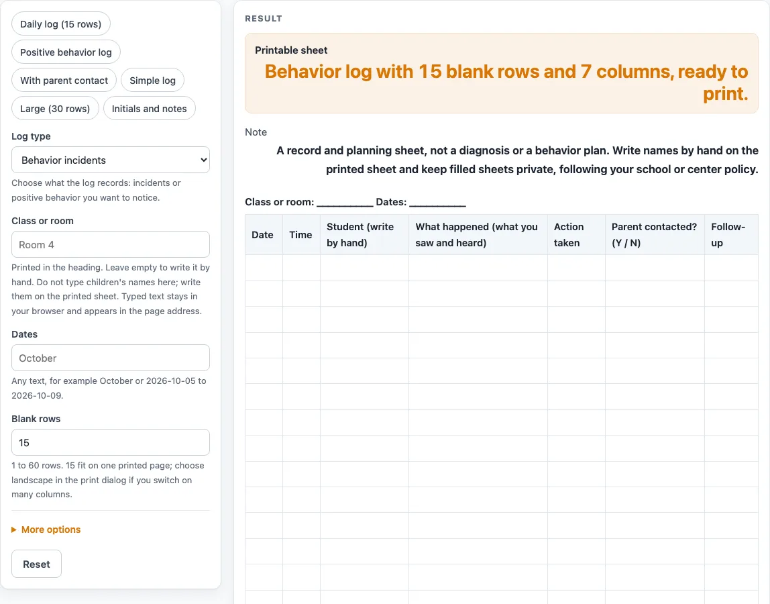The image size is (770, 604).
Task: Click the Note label above the disclaimer
Action: pyautogui.click(x=256, y=132)
